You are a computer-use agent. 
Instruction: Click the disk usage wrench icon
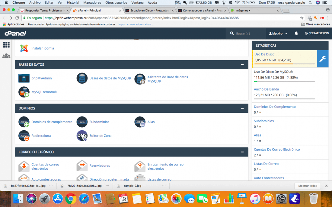(322, 59)
